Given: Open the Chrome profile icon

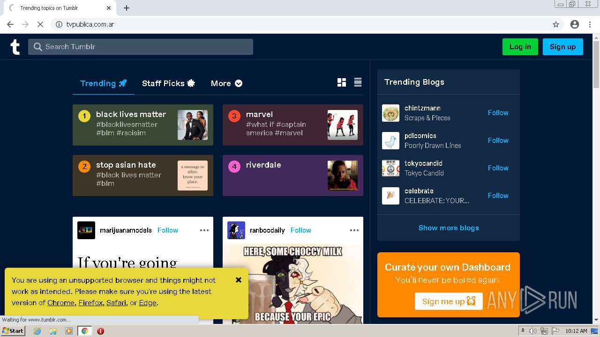Looking at the screenshot, I should (575, 24).
